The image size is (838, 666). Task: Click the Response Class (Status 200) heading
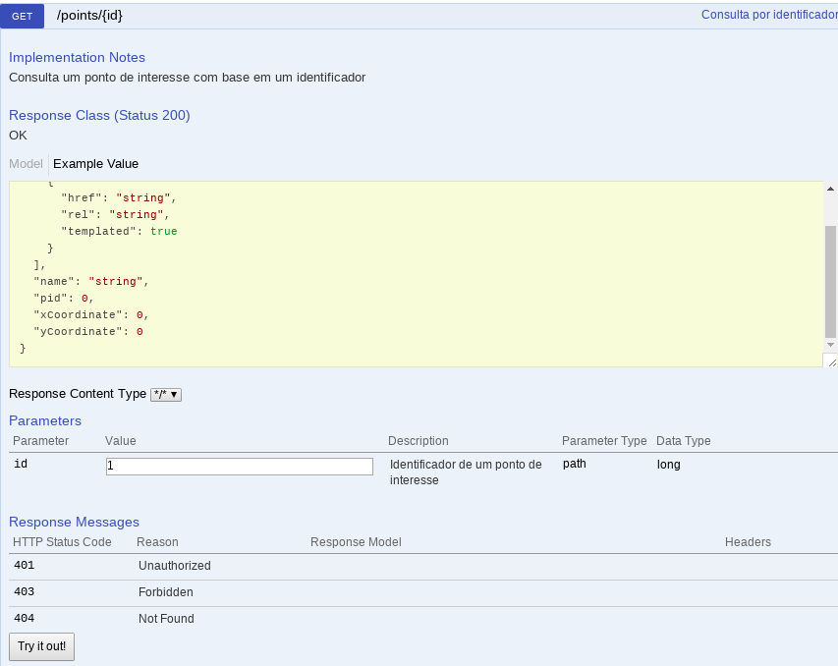pos(99,116)
